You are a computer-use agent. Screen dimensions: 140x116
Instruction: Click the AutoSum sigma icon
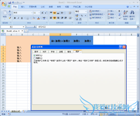pos(119,11)
